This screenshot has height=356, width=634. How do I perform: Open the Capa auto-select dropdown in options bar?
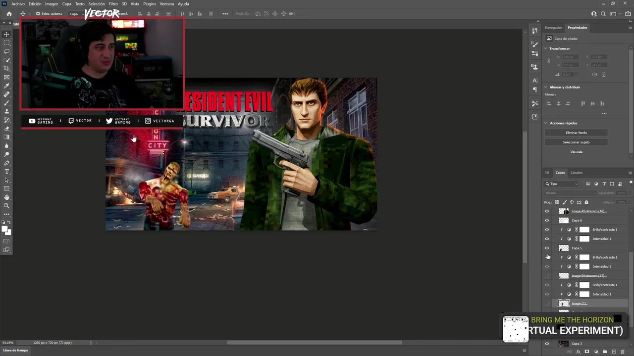(x=75, y=14)
